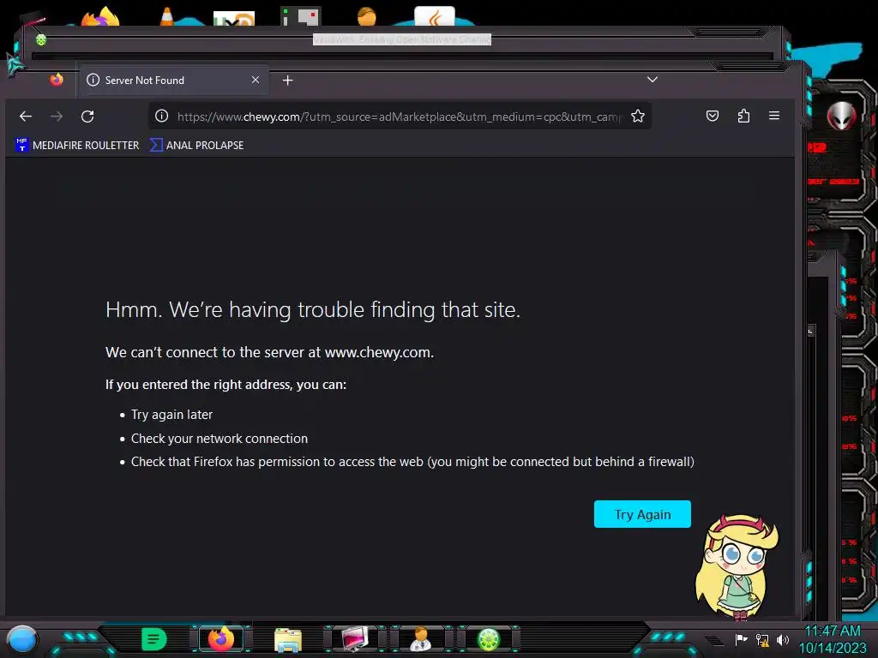Image resolution: width=878 pixels, height=658 pixels.
Task: Open the Start orb on taskbar
Action: pyautogui.click(x=22, y=640)
